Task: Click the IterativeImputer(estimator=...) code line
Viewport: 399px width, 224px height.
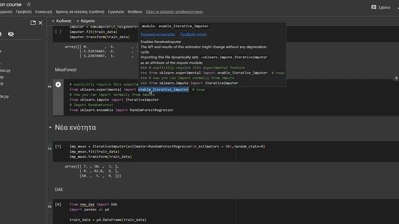Action: pyautogui.click(x=167, y=146)
